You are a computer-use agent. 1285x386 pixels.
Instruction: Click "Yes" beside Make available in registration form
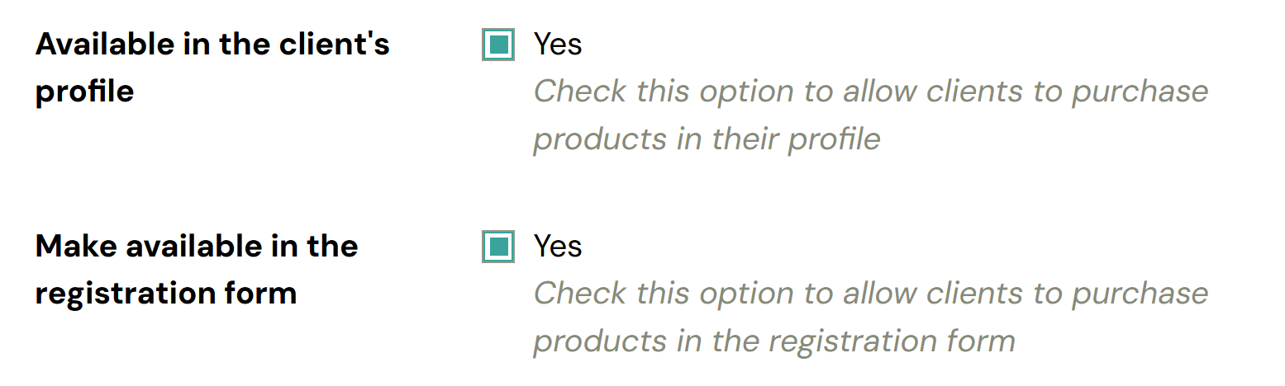(558, 247)
